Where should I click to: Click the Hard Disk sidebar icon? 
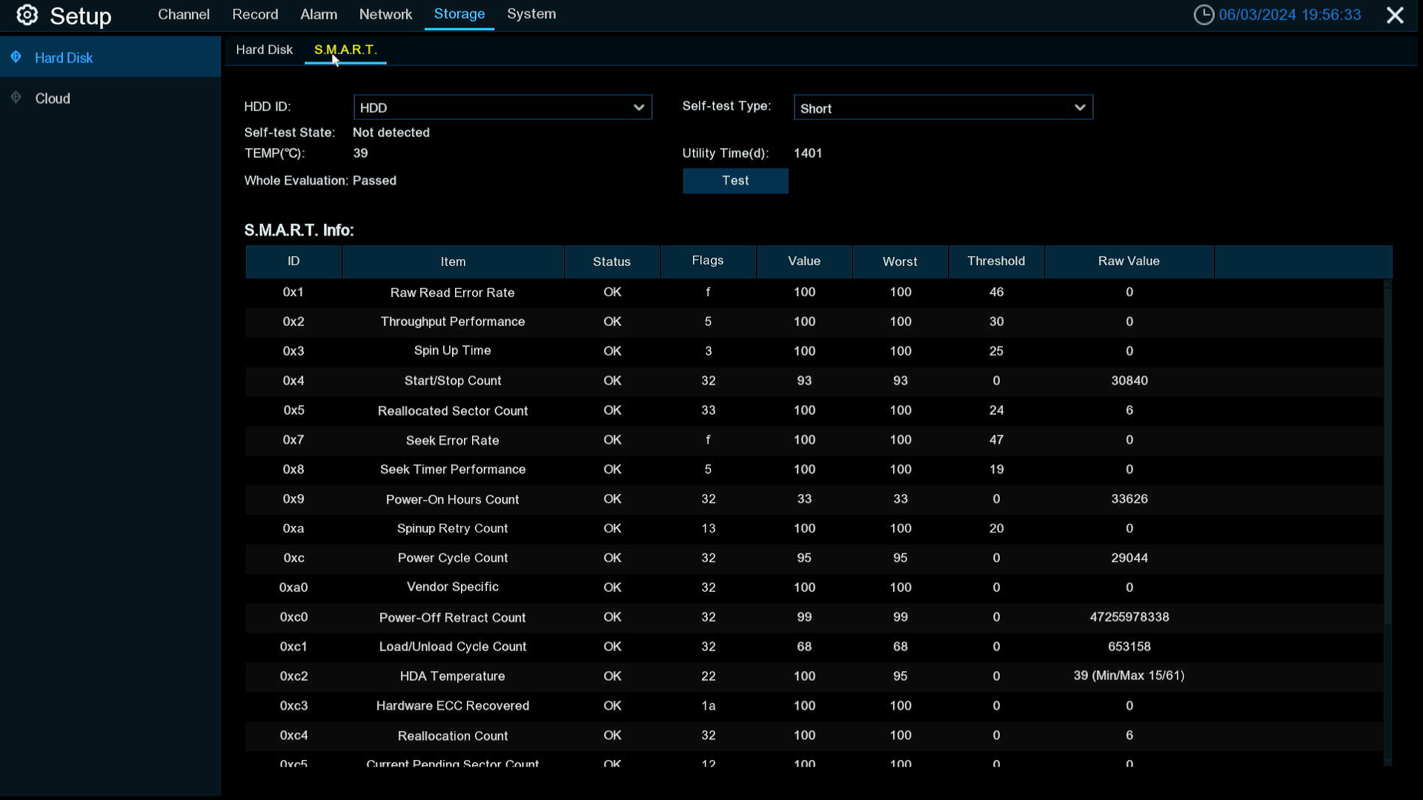[x=16, y=57]
